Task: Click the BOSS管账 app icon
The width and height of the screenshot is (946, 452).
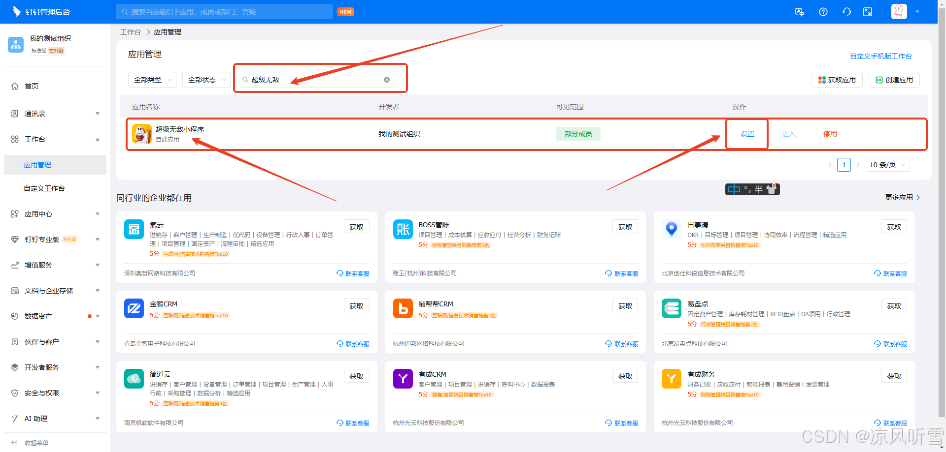Action: point(403,229)
